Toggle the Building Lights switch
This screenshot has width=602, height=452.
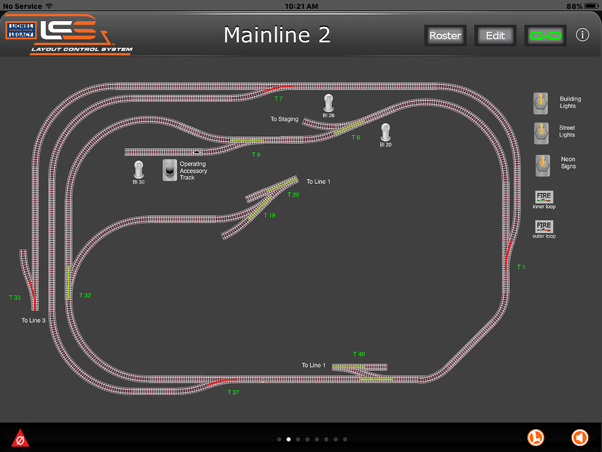tap(541, 103)
